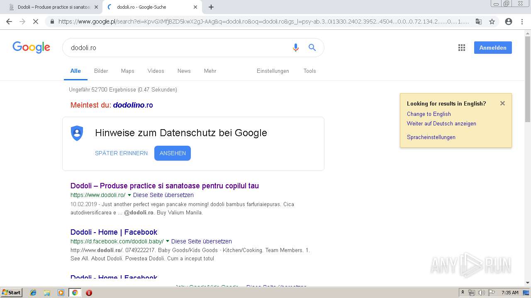
Task: Click Weiter auf Deutsch anzeigen
Action: (441, 123)
